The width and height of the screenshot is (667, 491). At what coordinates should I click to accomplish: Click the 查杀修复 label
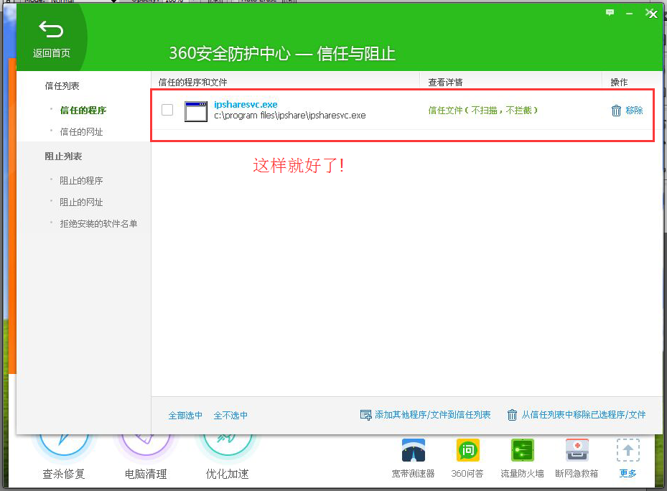click(64, 474)
